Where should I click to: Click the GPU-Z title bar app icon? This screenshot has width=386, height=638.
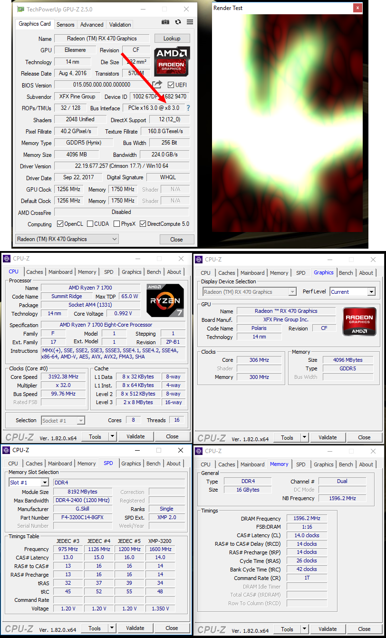21,9
